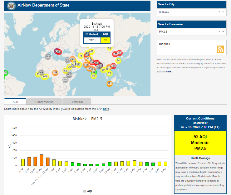The image size is (231, 195).
Task: Click the orange 133 AQI map marker
Action: pyautogui.click(x=73, y=59)
